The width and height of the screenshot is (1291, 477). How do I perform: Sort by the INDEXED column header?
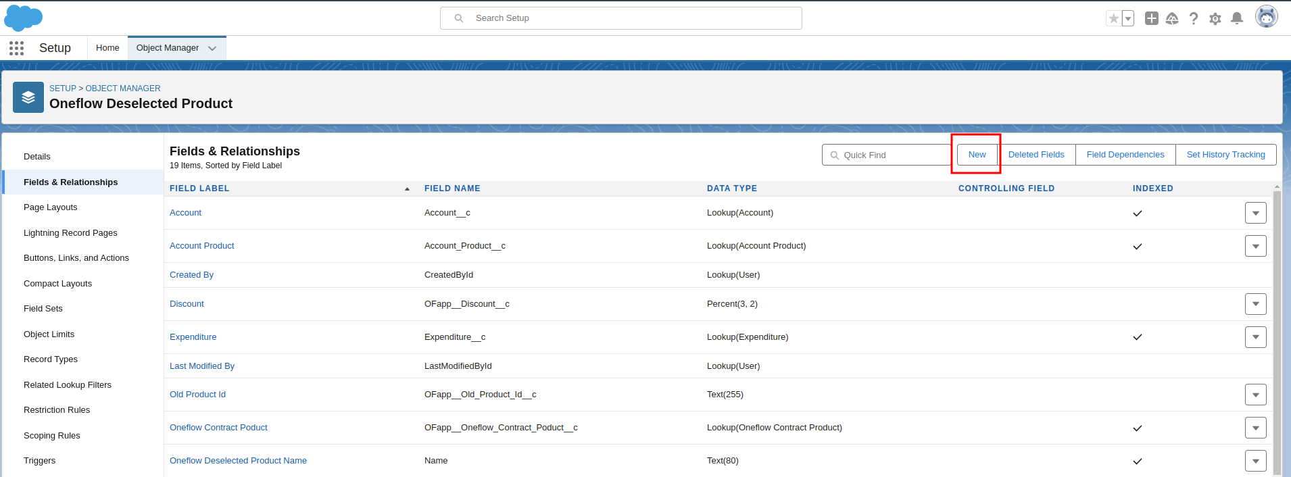[1153, 189]
